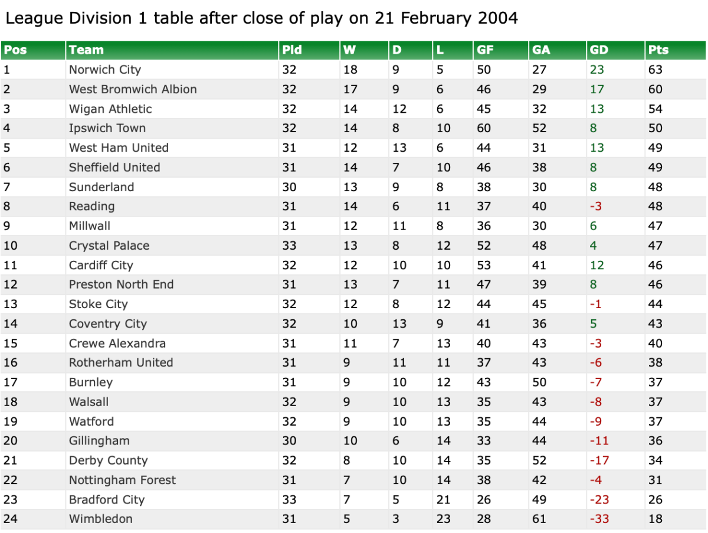This screenshot has width=708, height=533.
Task: Click the Pts column header
Action: [x=658, y=50]
